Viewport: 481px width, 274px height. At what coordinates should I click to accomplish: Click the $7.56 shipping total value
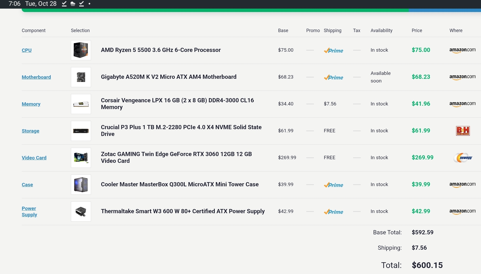pyautogui.click(x=419, y=248)
